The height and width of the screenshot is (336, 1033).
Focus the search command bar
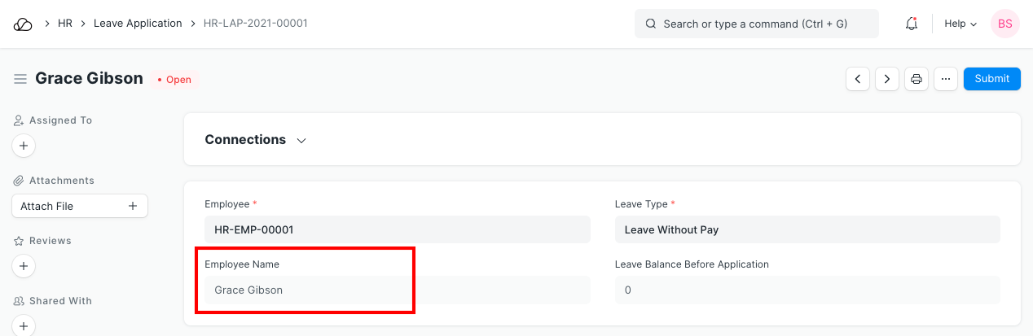[756, 24]
